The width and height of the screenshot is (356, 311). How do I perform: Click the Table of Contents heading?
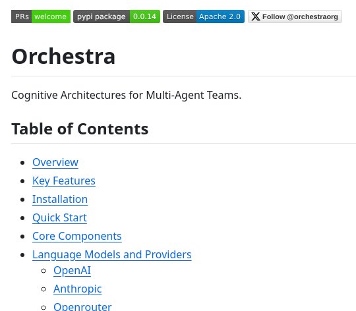pyautogui.click(x=80, y=129)
